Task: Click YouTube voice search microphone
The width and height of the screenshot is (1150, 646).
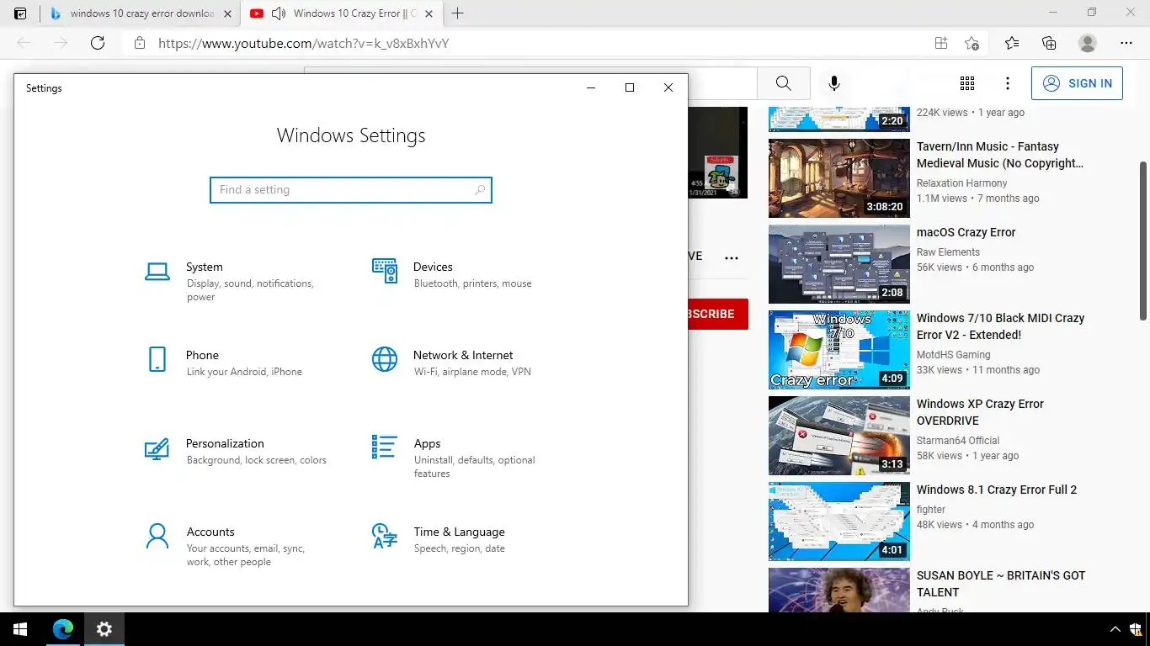Action: pos(834,83)
